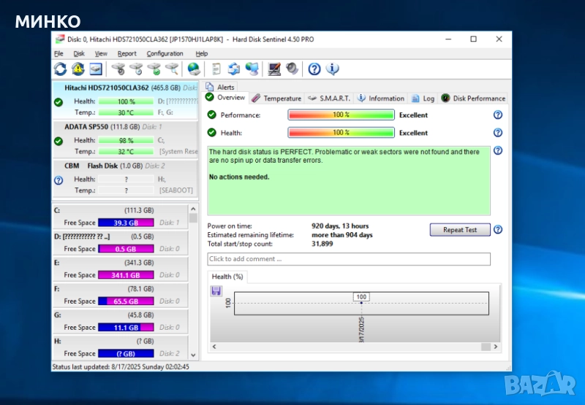
Task: Click the blue information toolbar icon
Action: (x=333, y=69)
